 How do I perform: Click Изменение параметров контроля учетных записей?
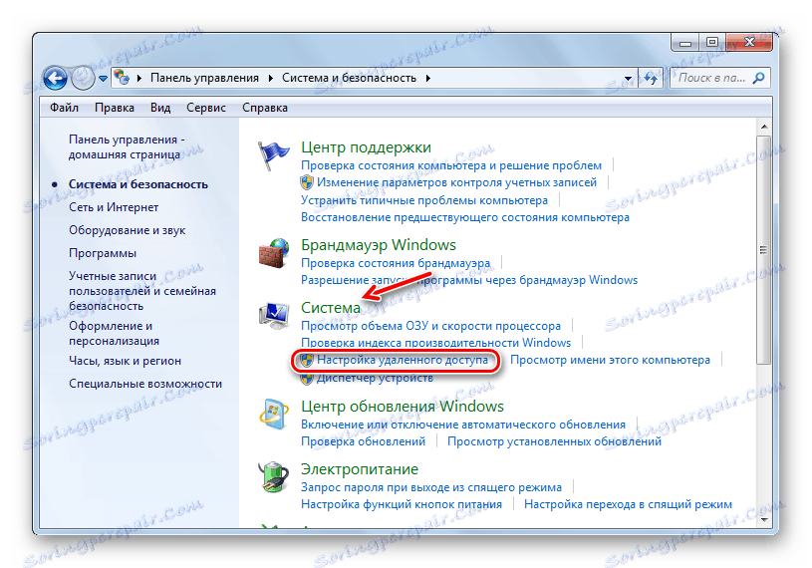click(x=456, y=182)
